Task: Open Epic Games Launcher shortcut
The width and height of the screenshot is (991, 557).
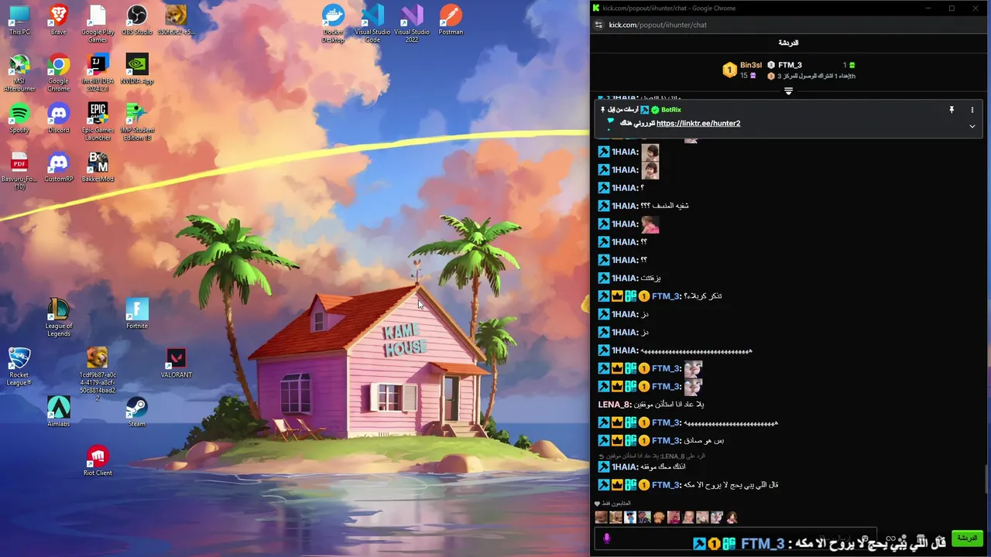Action: click(98, 121)
